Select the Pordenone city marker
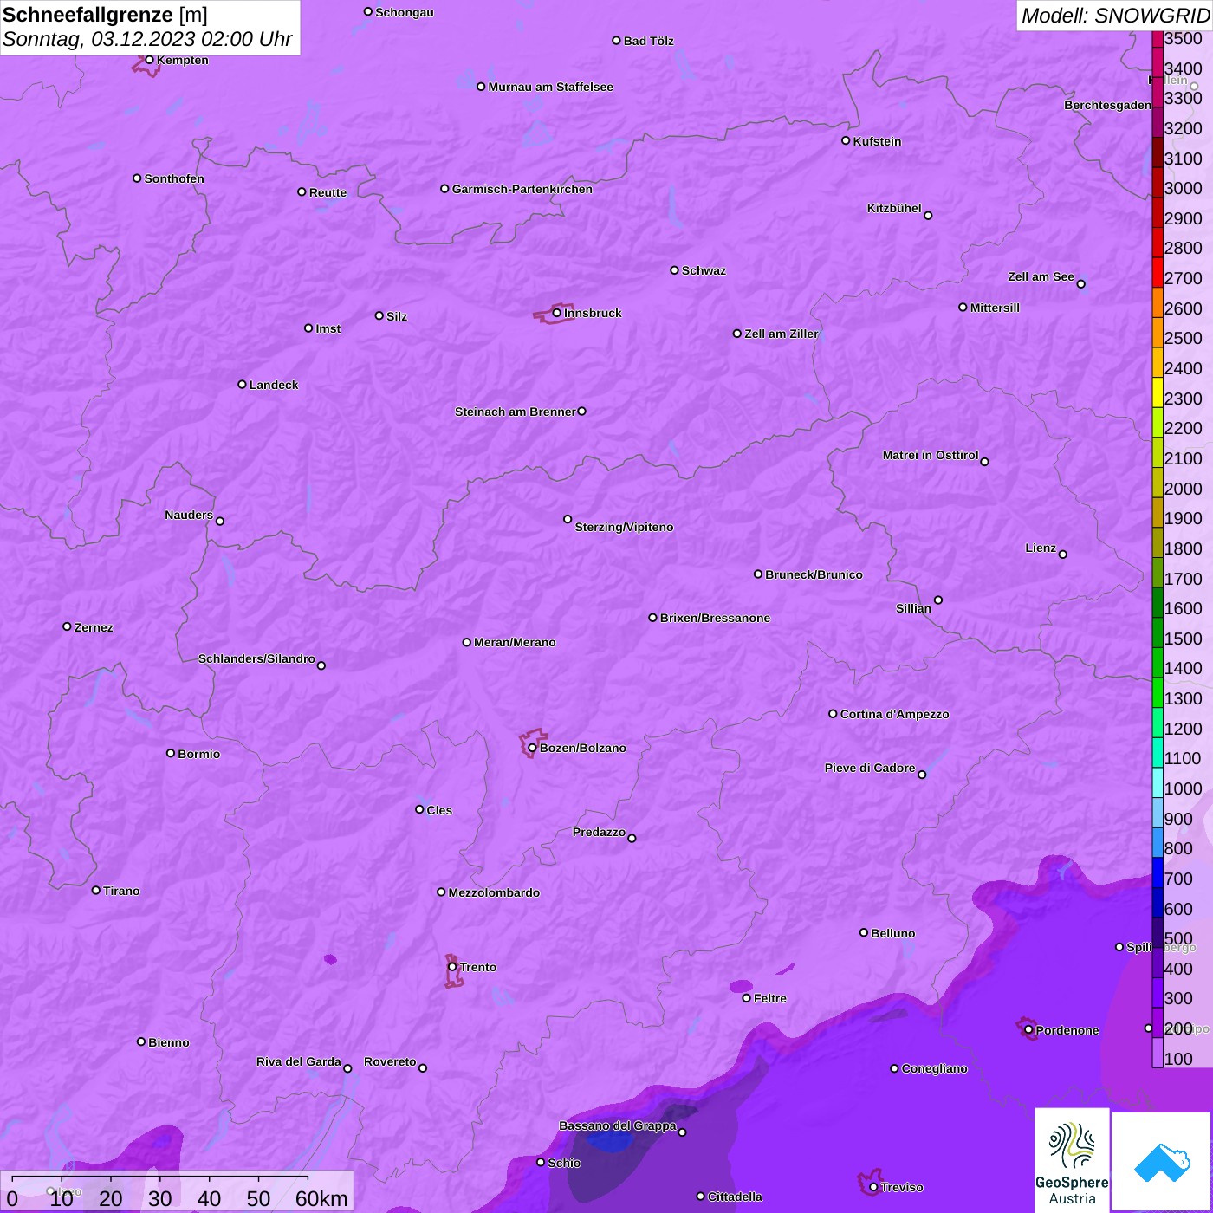This screenshot has width=1213, height=1213. coord(1028,1030)
